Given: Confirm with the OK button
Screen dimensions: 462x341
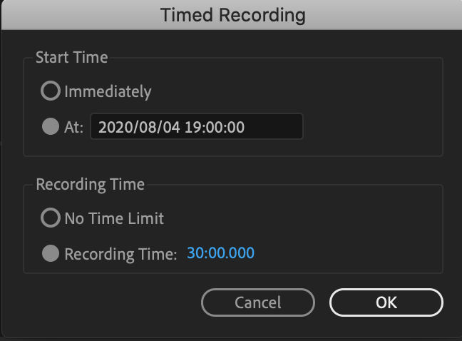Looking at the screenshot, I should tap(386, 302).
